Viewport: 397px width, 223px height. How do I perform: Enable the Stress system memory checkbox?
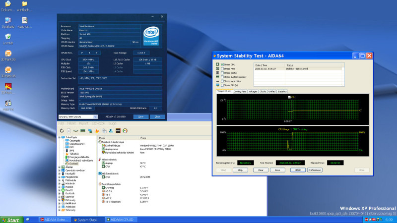tap(222, 77)
